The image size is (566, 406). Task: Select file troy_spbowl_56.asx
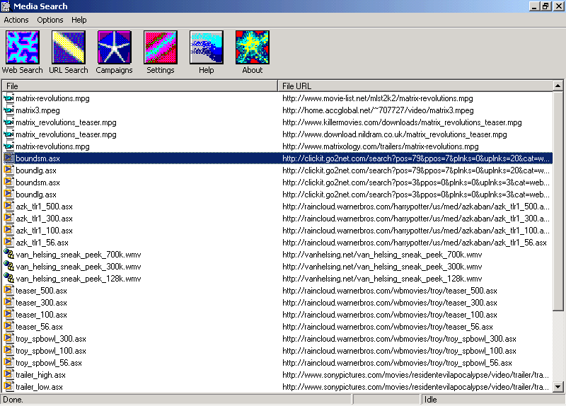tap(49, 363)
